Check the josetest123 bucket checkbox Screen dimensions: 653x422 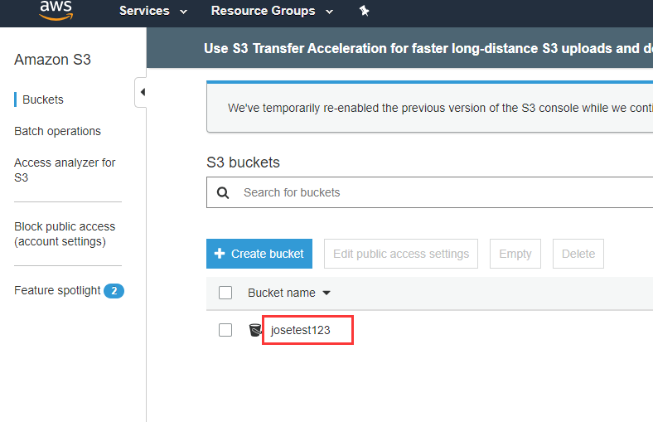[x=225, y=330]
